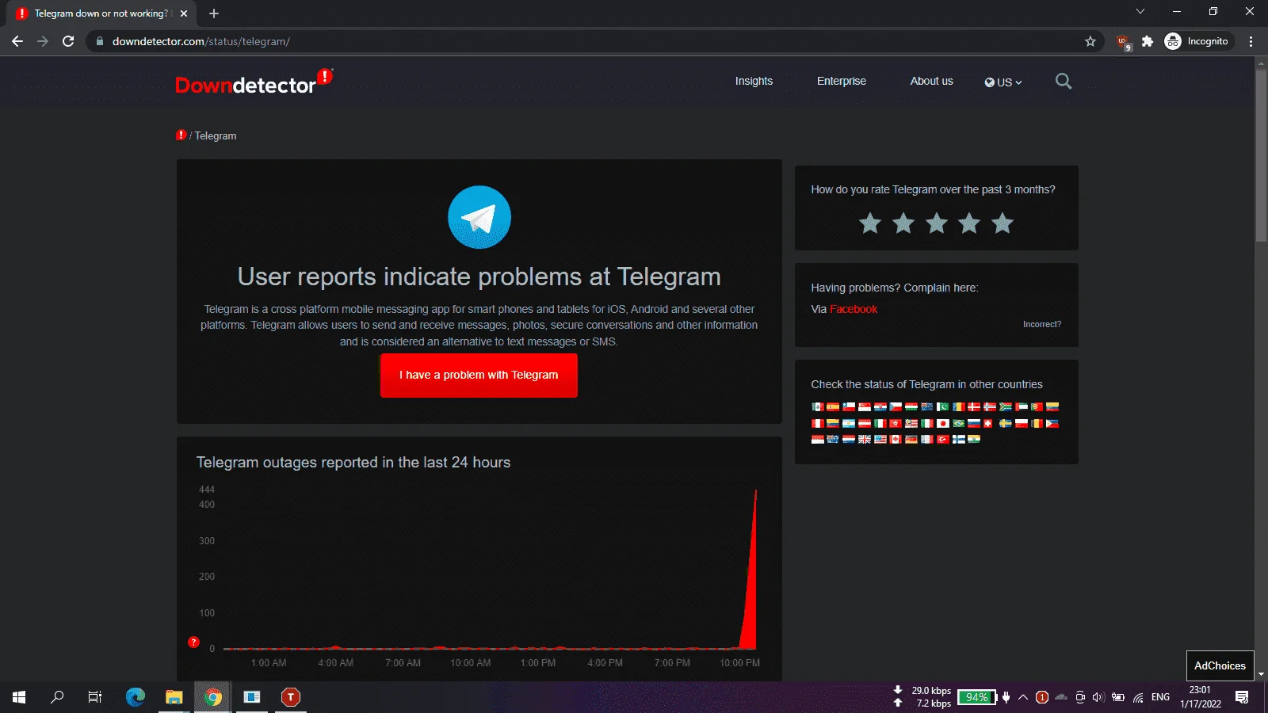Select the Denmark flag

[x=974, y=406]
